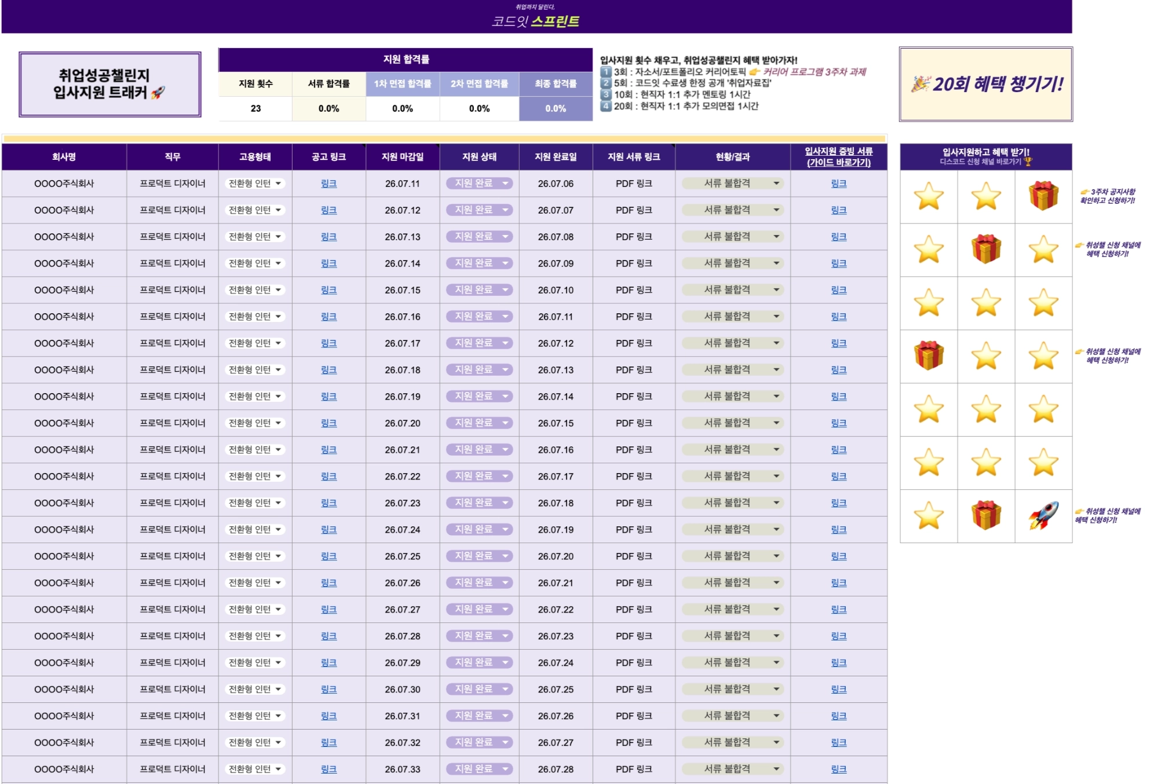Select the 1차 면접 합격률 header cell

(403, 84)
